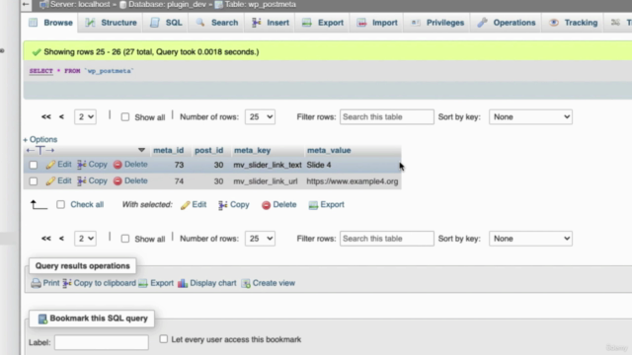Select checkbox for row with meta_id 74
Viewport: 632px width, 355px height.
34,181
